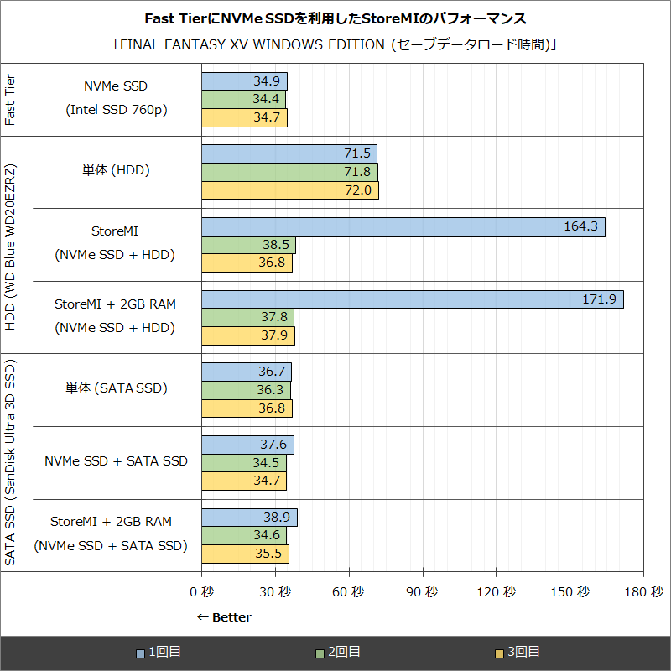This screenshot has height=671, width=671.
Task: Click the yellow bar labeled 72.0
Action: point(289,191)
